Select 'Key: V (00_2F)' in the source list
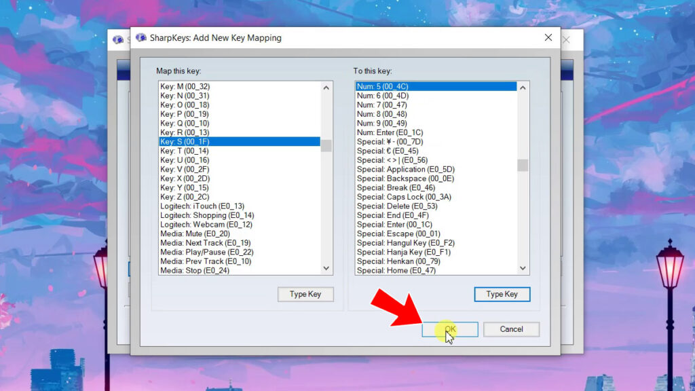 (240, 169)
